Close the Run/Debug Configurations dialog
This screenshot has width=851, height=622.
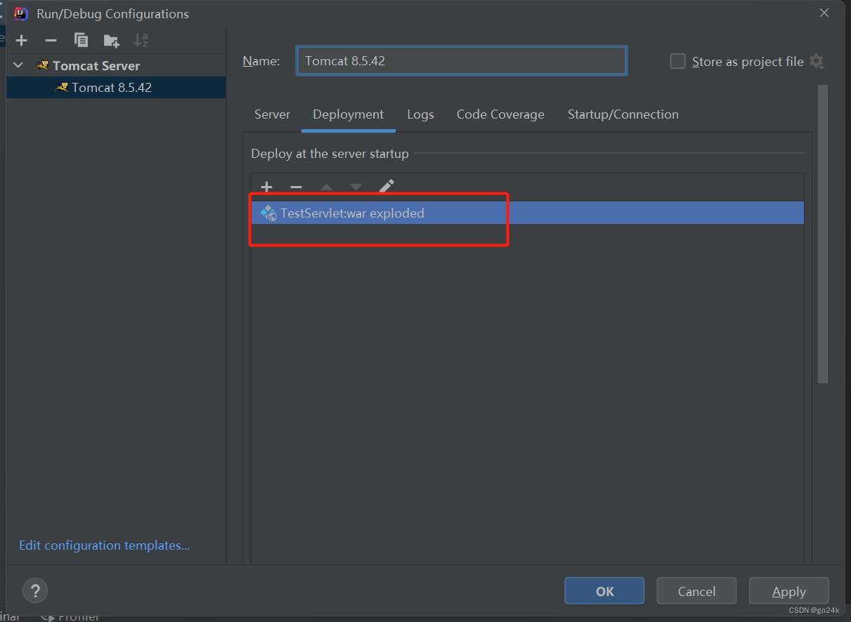(824, 13)
